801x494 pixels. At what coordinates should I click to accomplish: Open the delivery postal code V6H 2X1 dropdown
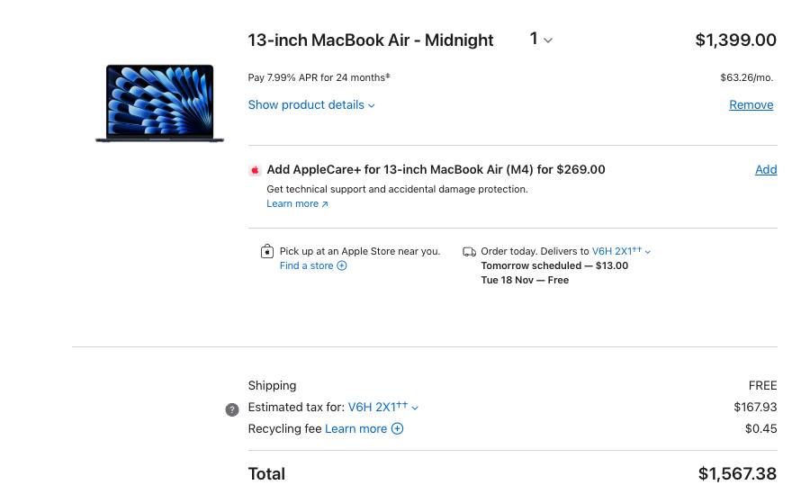coord(621,252)
